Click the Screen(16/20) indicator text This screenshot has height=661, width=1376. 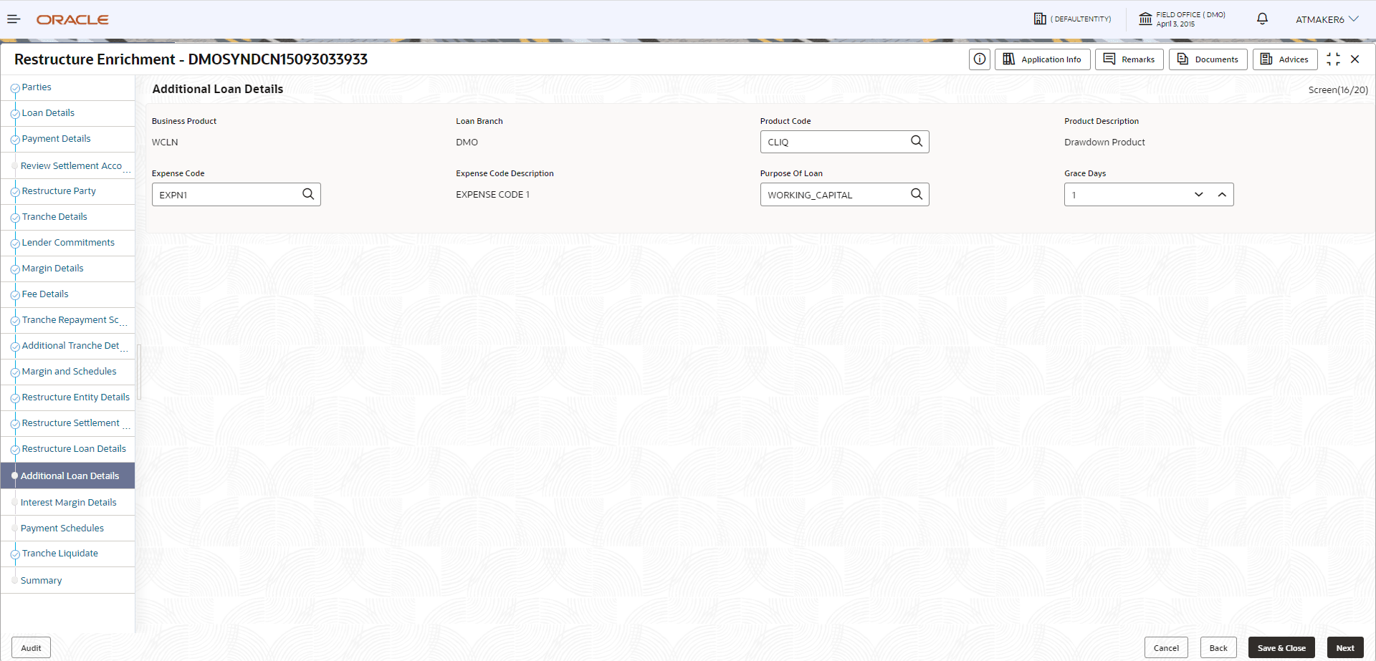(x=1338, y=90)
